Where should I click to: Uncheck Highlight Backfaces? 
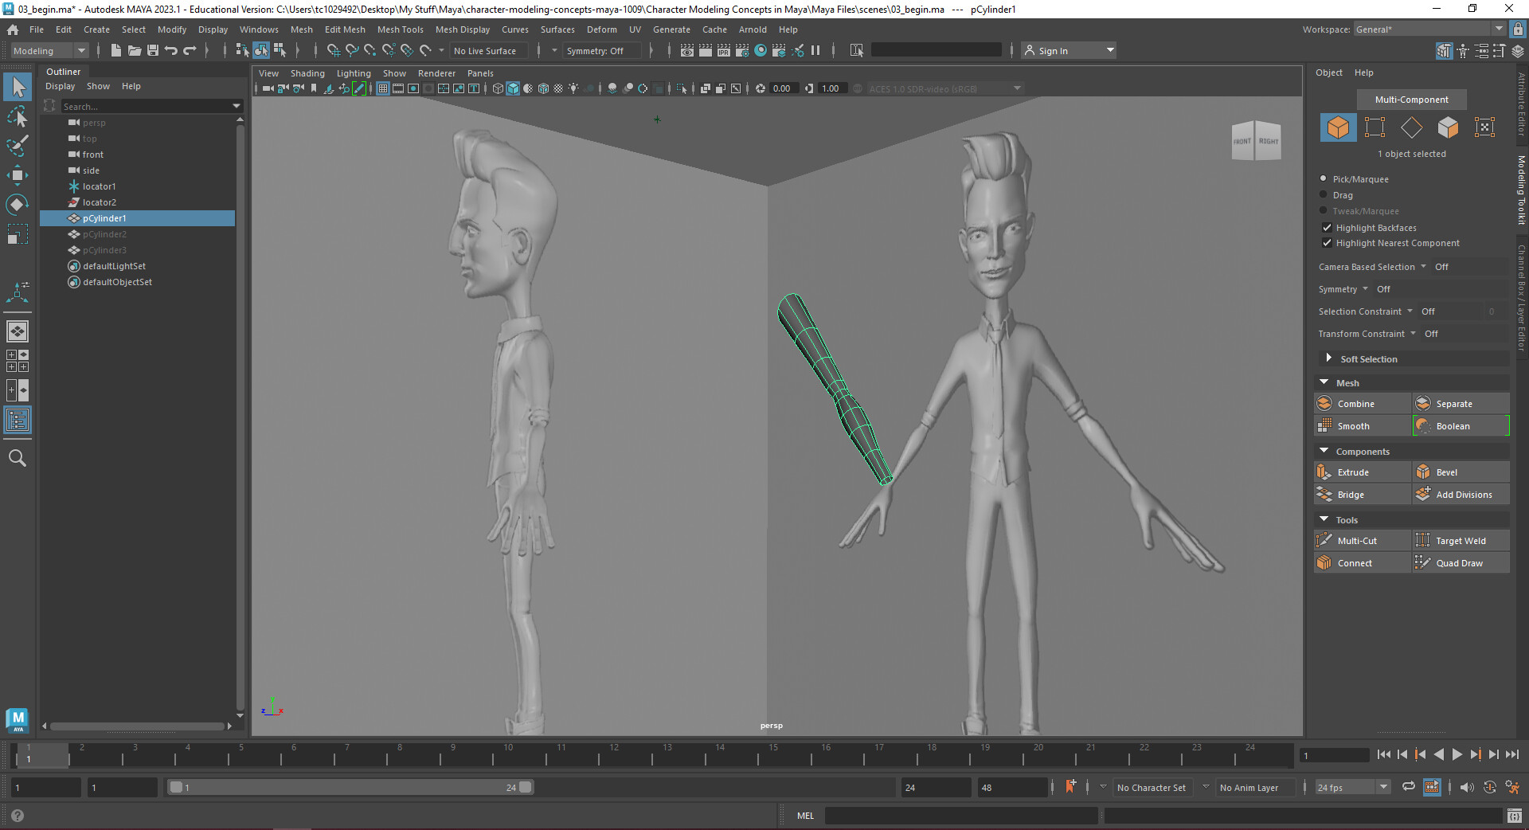[1327, 228]
